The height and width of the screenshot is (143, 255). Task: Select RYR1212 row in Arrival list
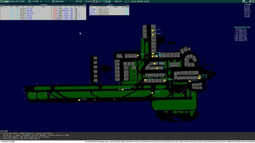pos(109,14)
